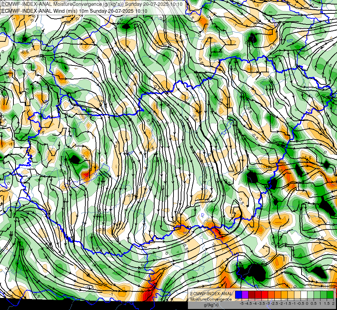The width and height of the screenshot is (337, 310).
Task: Click the ECMWF-INDEX-ANAL label in the legend
Action: 211,294
